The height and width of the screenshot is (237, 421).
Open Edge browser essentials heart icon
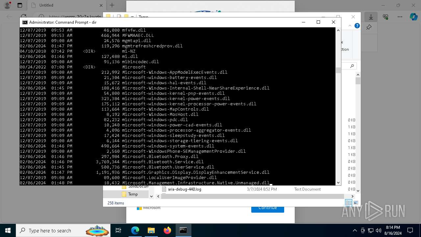click(x=385, y=17)
